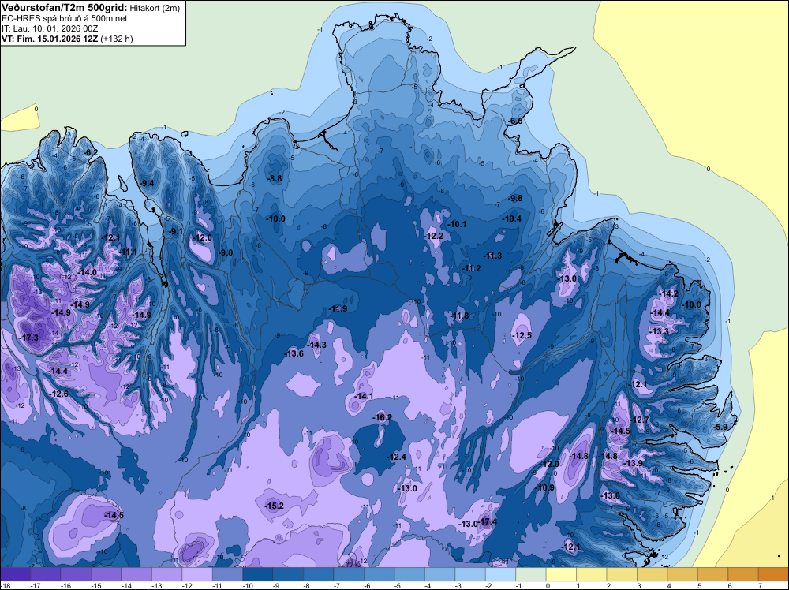Click the legend swatch between -5 and -4

[409, 574]
